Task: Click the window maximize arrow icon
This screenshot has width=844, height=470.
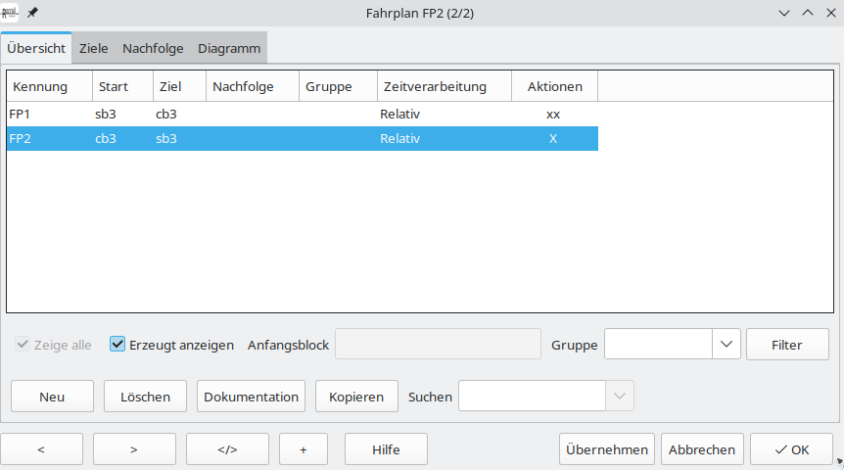Action: [808, 12]
